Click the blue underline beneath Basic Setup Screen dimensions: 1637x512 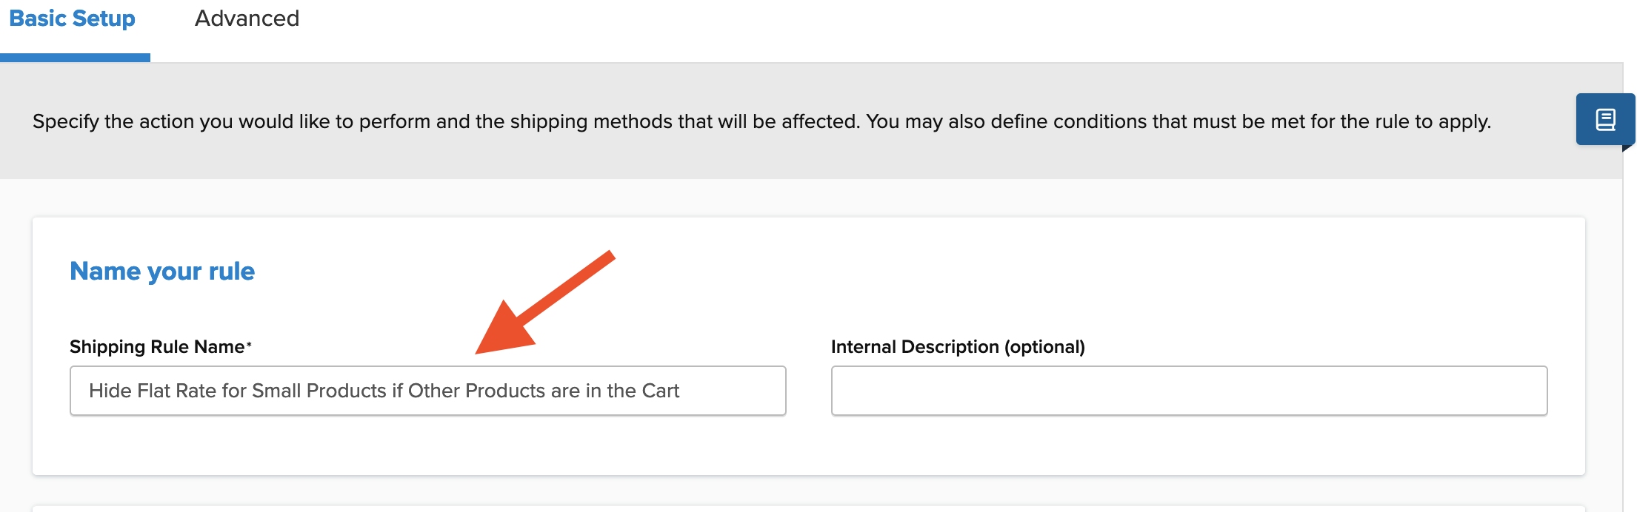[x=75, y=58]
